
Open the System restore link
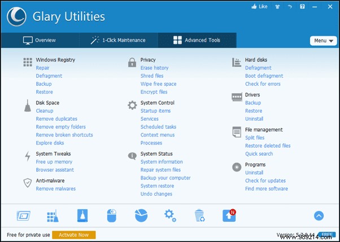(157, 186)
